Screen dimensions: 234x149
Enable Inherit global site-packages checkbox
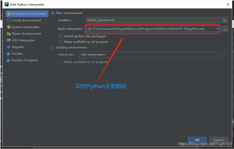61,36
